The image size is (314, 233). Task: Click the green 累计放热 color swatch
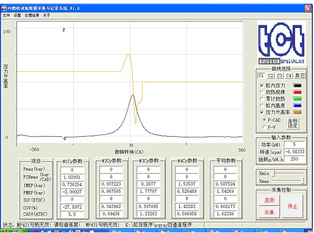[x=298, y=99]
